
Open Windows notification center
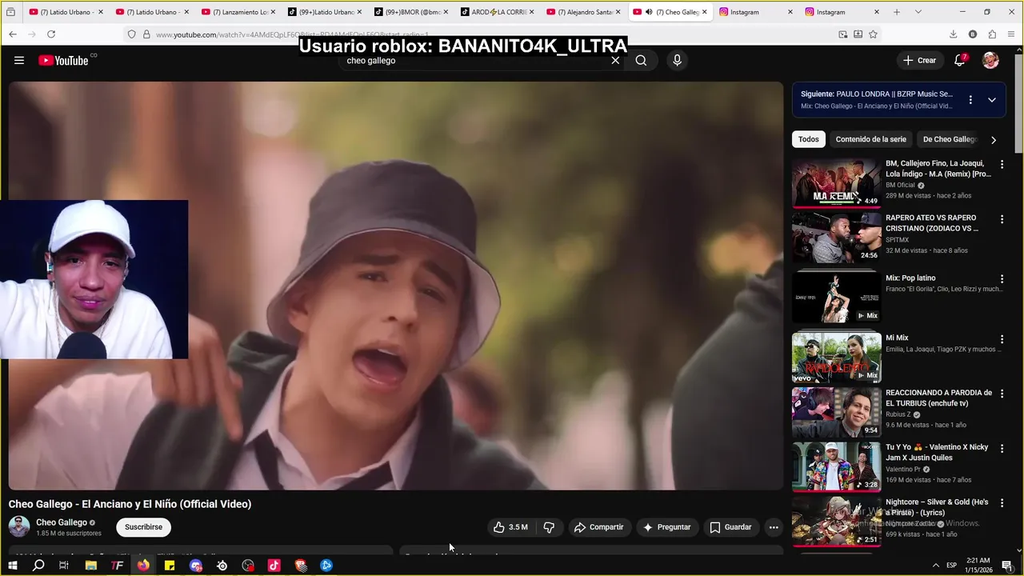click(x=1007, y=565)
